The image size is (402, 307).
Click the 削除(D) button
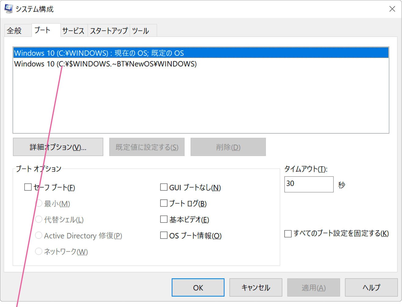pyautogui.click(x=228, y=147)
